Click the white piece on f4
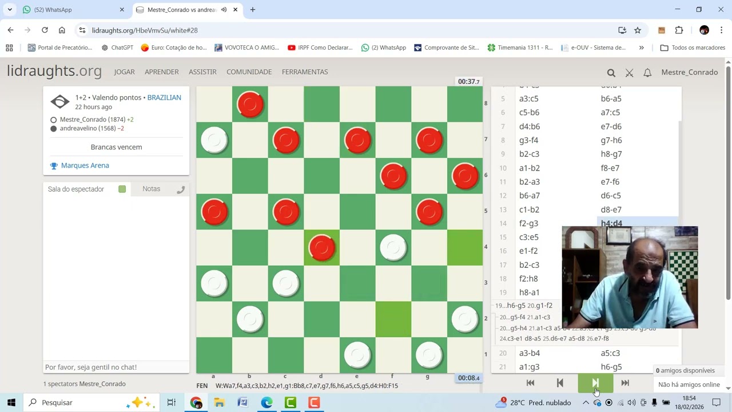The width and height of the screenshot is (732, 412). [x=393, y=248]
